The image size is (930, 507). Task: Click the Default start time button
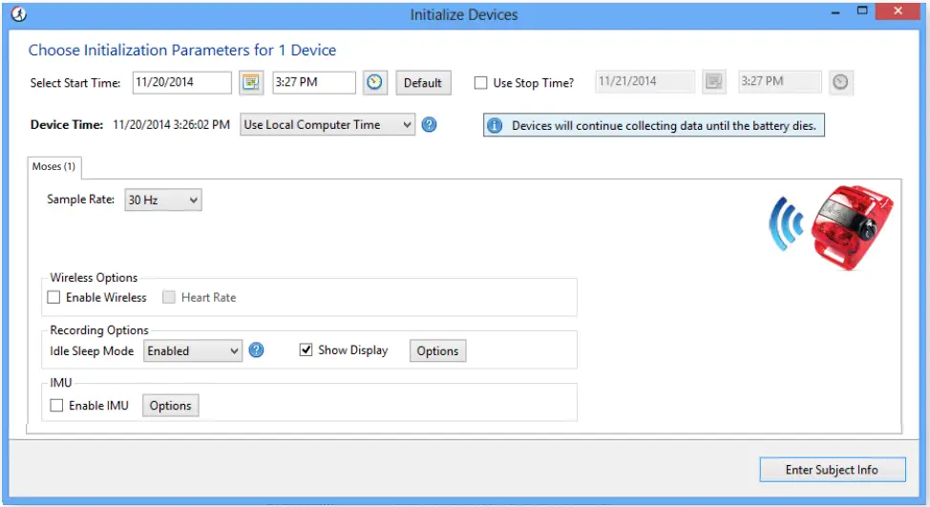423,83
